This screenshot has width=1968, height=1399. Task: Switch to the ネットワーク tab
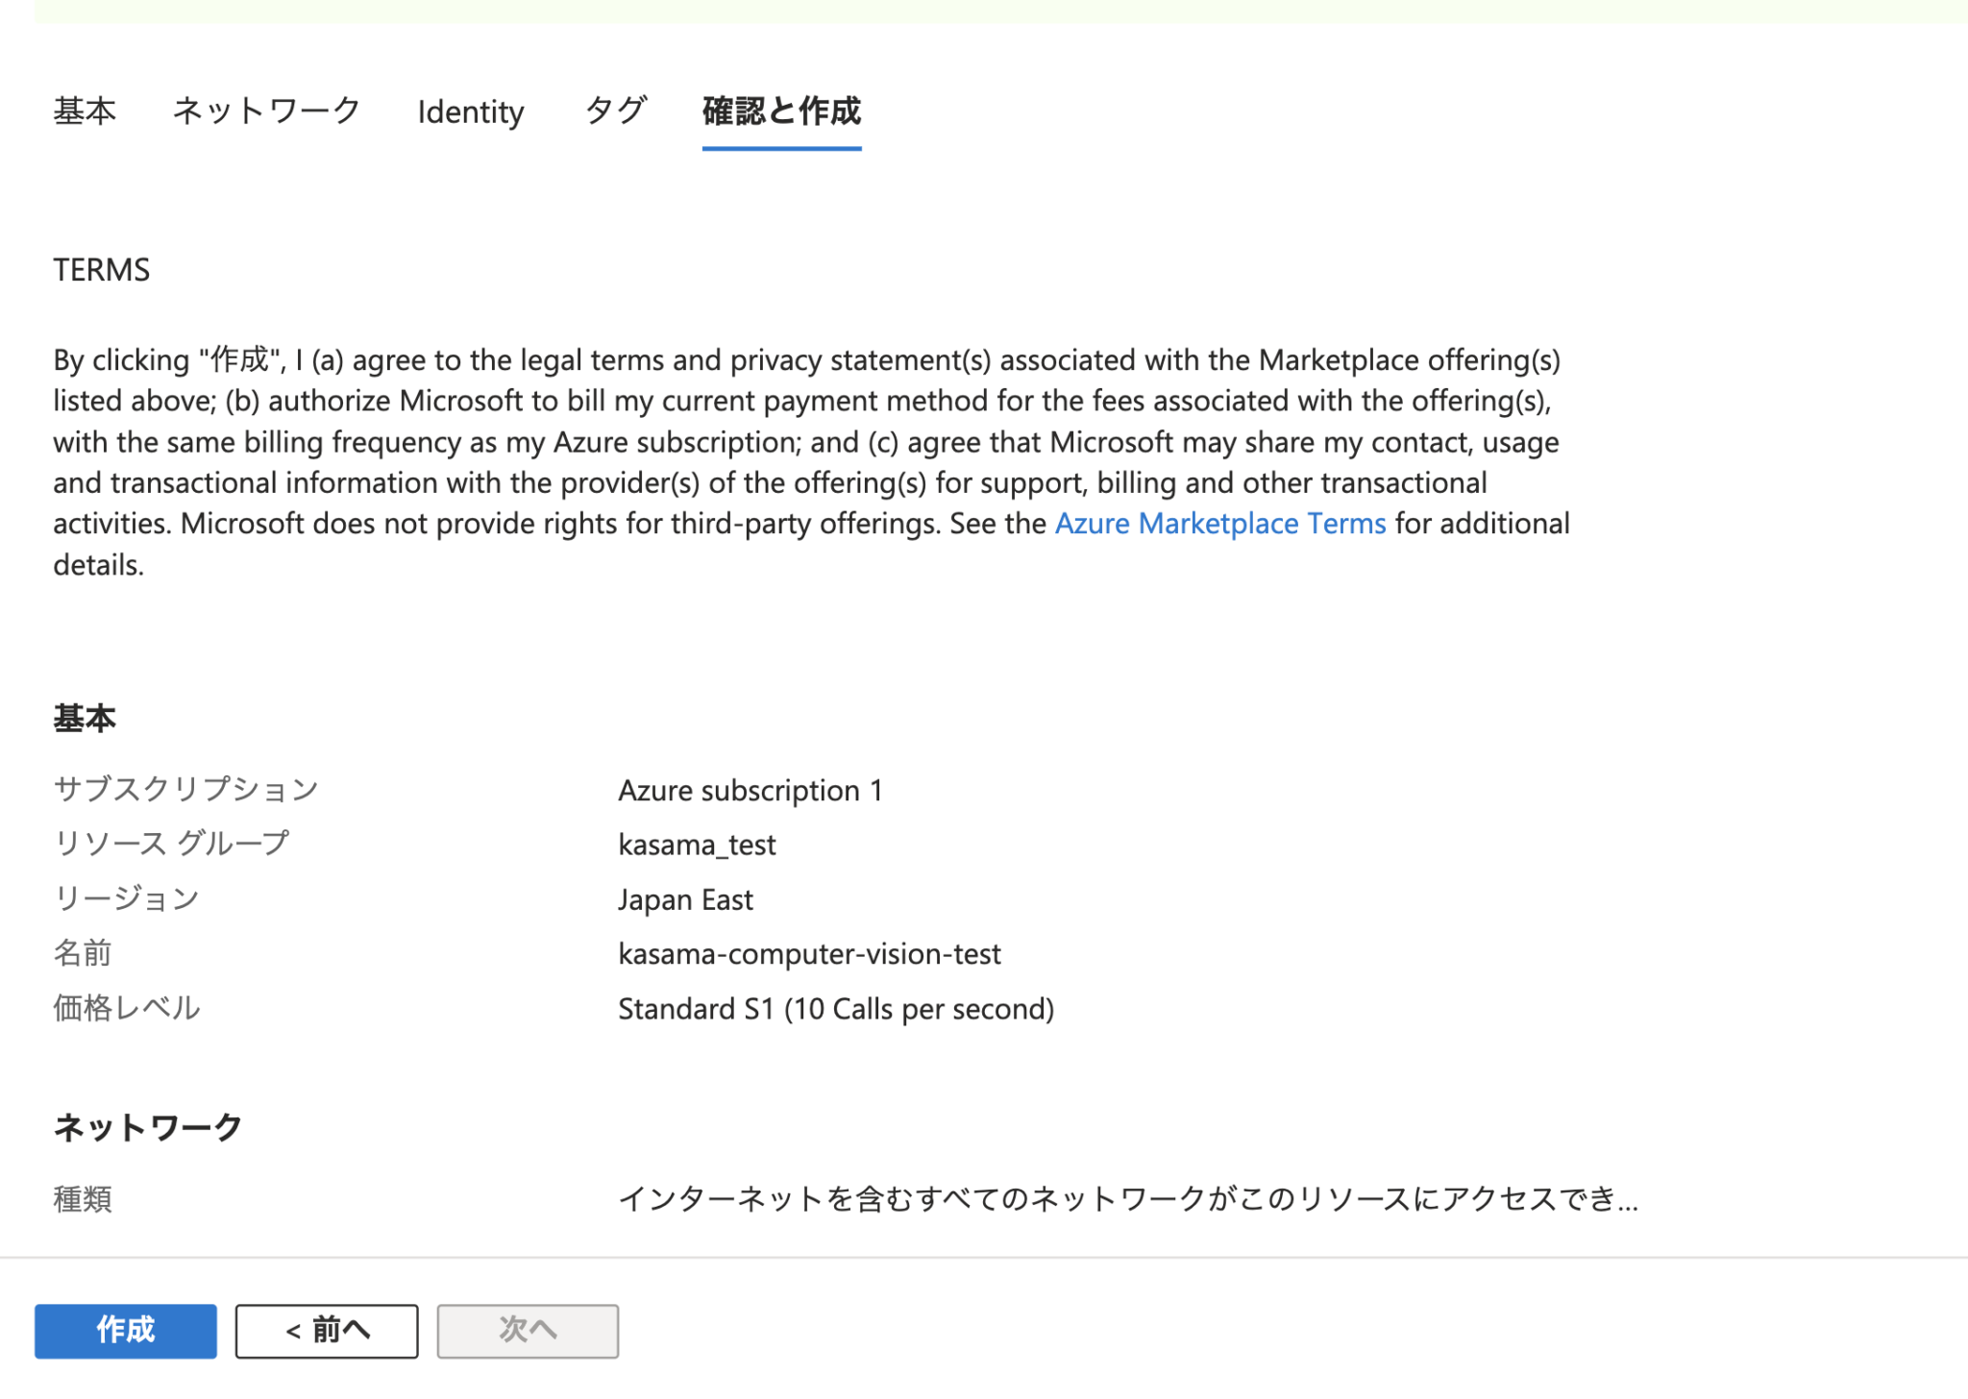click(266, 111)
